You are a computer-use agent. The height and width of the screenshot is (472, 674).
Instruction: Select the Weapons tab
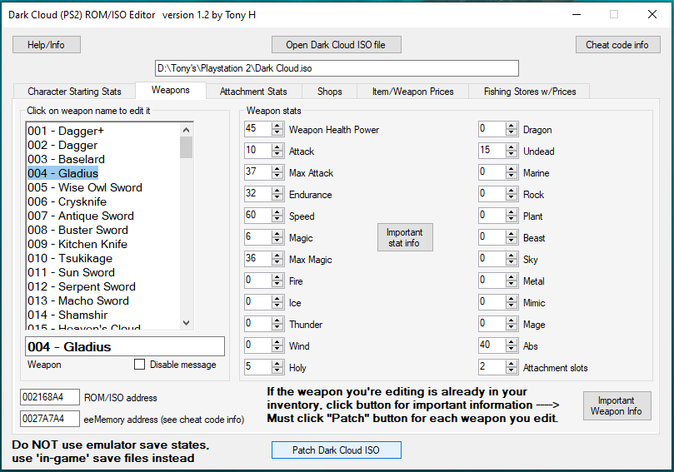(x=170, y=90)
